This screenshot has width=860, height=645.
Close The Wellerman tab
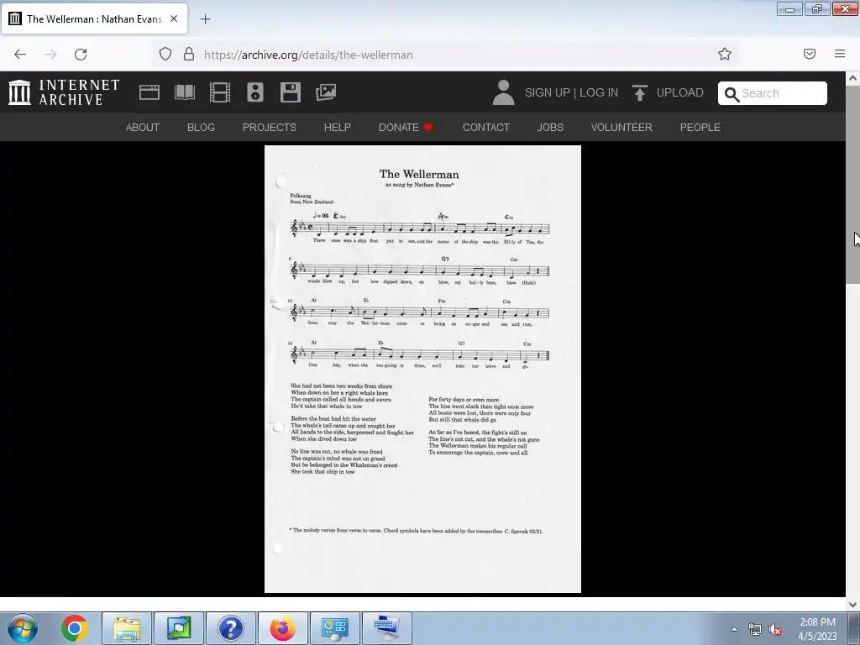pos(174,18)
